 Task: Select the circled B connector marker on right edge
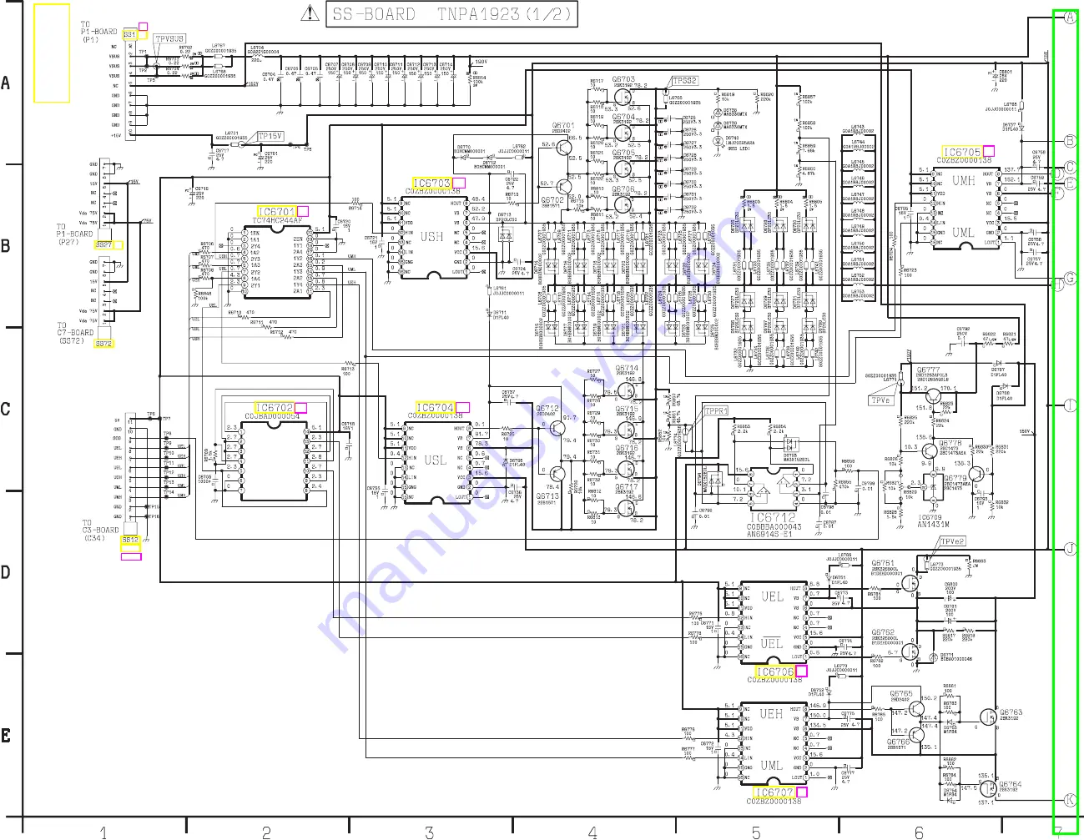[x=1071, y=142]
